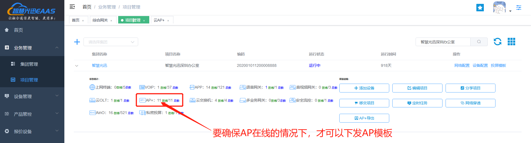Expand 产品管控 sidebar menu
This screenshot has height=143, width=531.
point(32,114)
